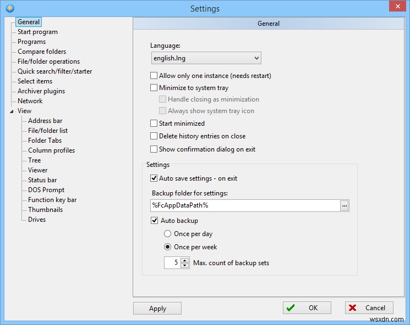Viewport: 410px width, 325px height.
Task: Select DOS Prompt settings
Action: click(46, 190)
